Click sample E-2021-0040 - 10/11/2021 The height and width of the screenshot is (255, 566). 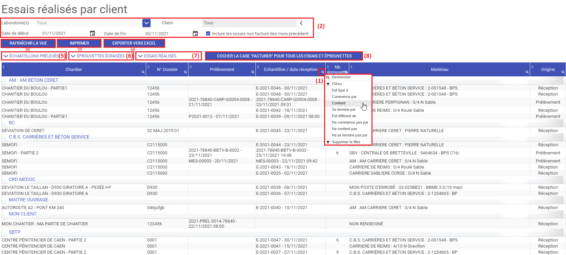282,208
